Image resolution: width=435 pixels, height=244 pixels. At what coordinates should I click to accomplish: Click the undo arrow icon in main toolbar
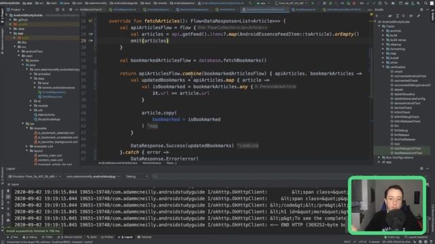(x=385, y=3)
